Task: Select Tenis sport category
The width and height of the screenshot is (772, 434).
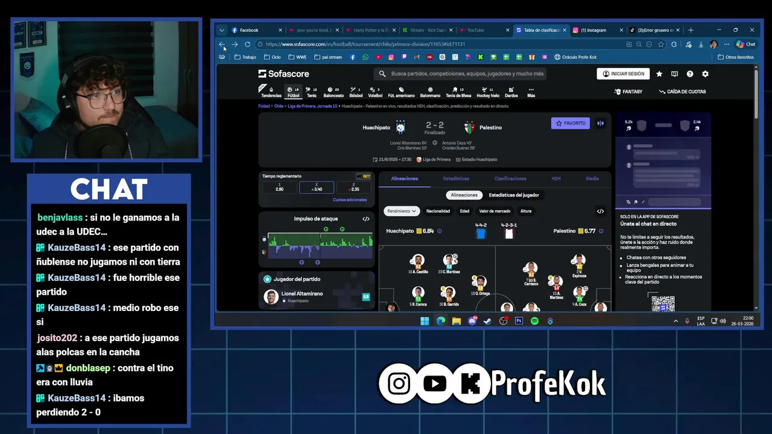Action: click(311, 92)
